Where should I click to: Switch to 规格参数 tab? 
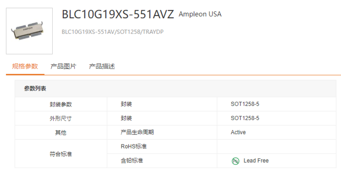(25, 66)
